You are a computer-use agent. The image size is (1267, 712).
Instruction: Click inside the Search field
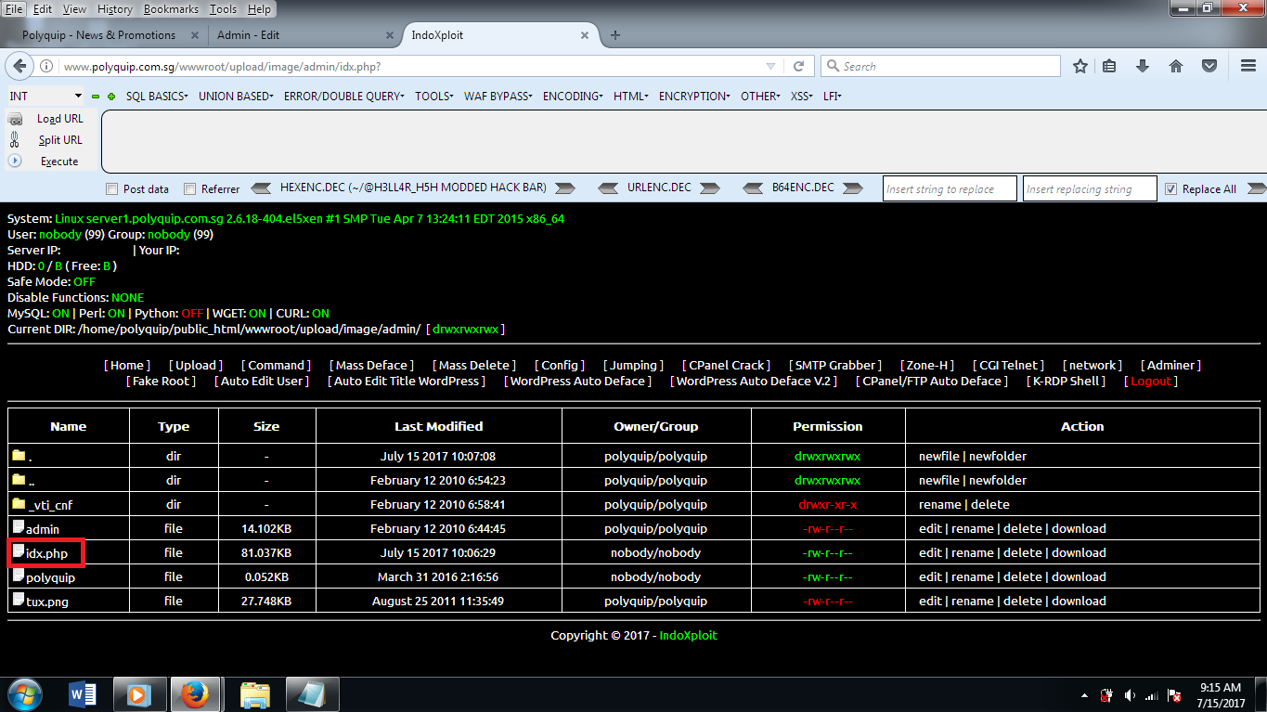pos(937,66)
